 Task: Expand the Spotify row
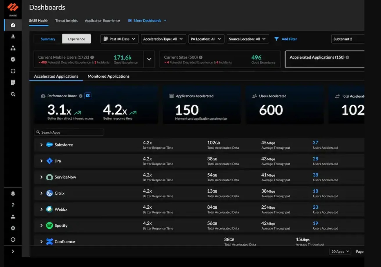pos(42,225)
